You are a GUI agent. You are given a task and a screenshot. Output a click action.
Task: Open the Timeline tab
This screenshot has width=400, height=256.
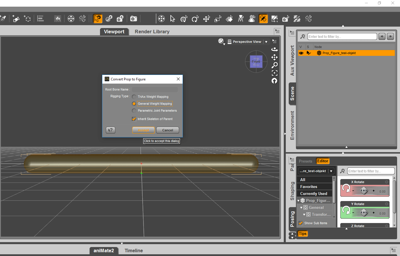pyautogui.click(x=134, y=251)
